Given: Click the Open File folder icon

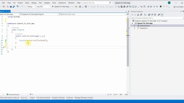Looking at the screenshot, I should coord(8,7).
